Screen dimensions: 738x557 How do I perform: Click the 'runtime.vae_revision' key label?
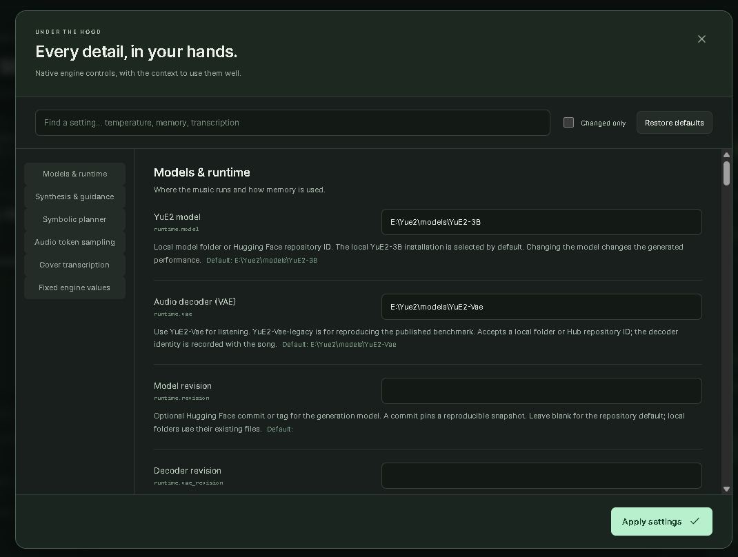[188, 483]
